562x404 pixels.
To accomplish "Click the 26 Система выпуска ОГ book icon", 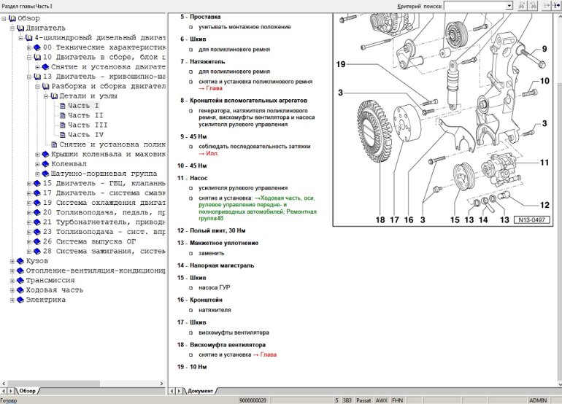I will 37,242.
